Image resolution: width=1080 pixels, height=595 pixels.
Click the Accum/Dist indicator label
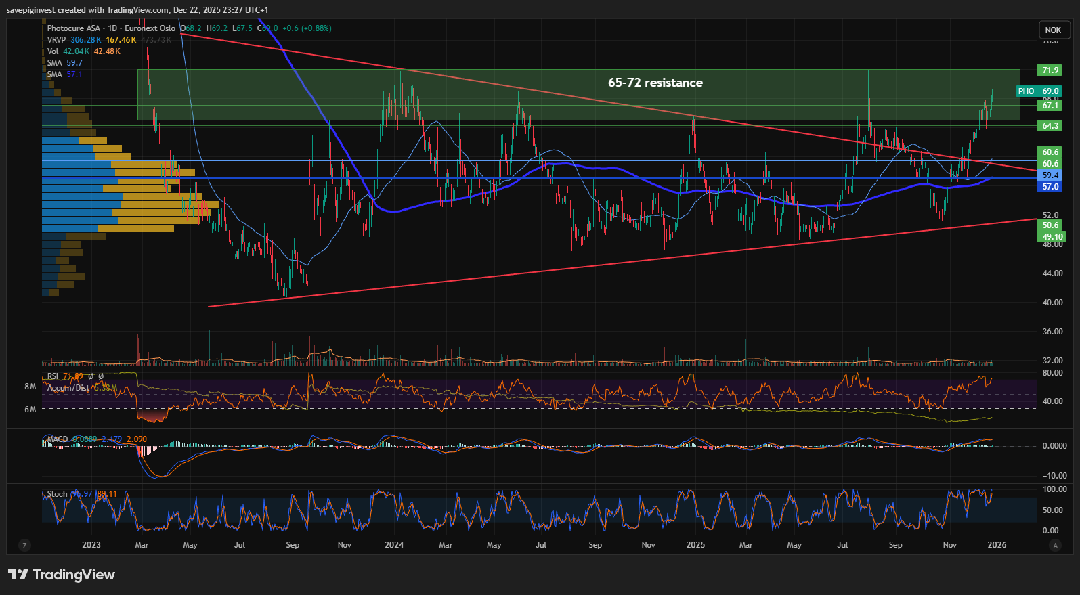(x=68, y=388)
